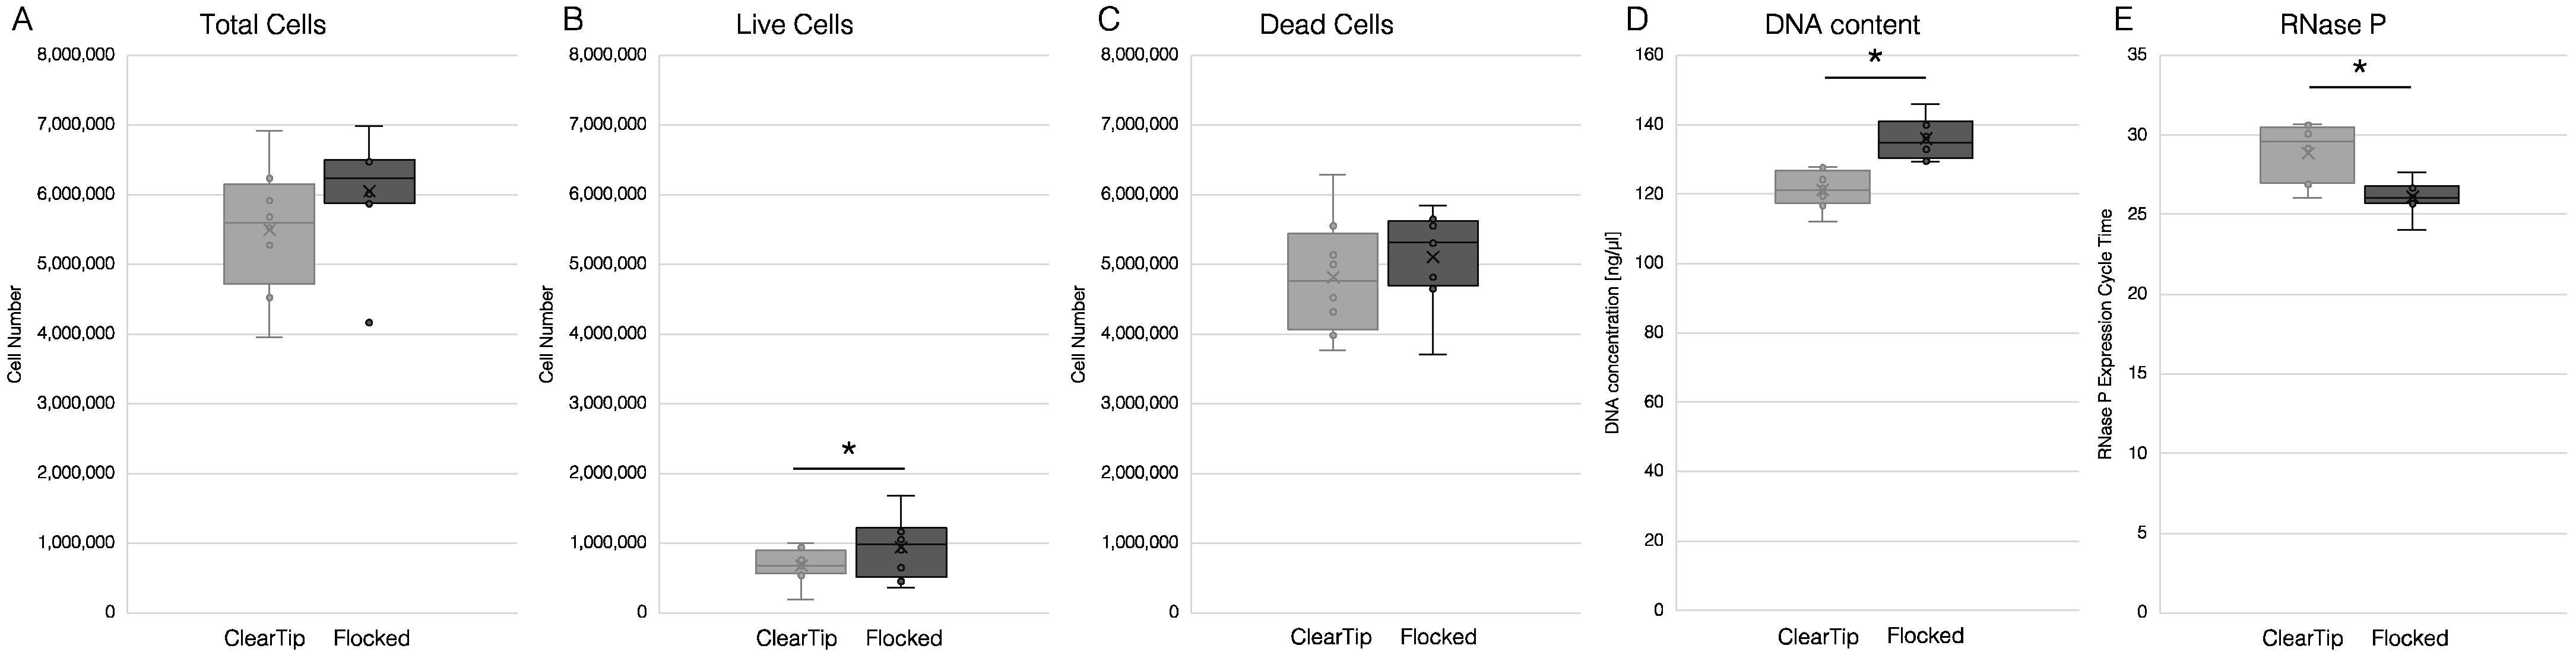Click the panel letter A
Viewport: 2576px width, 655px height.
21,20
